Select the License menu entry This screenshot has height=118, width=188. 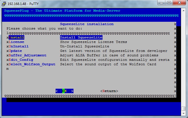pos(16,42)
